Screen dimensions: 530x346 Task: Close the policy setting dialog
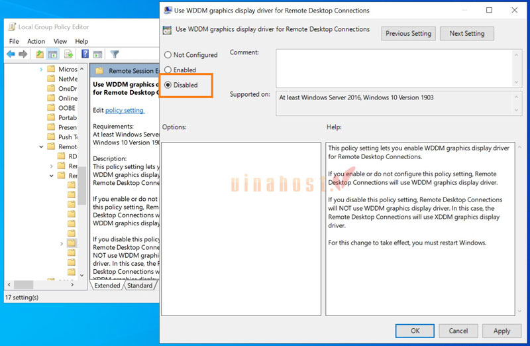pos(515,10)
